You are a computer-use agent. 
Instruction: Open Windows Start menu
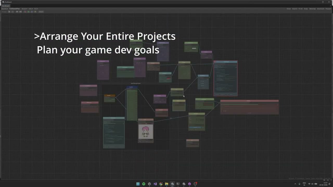pos(138,184)
